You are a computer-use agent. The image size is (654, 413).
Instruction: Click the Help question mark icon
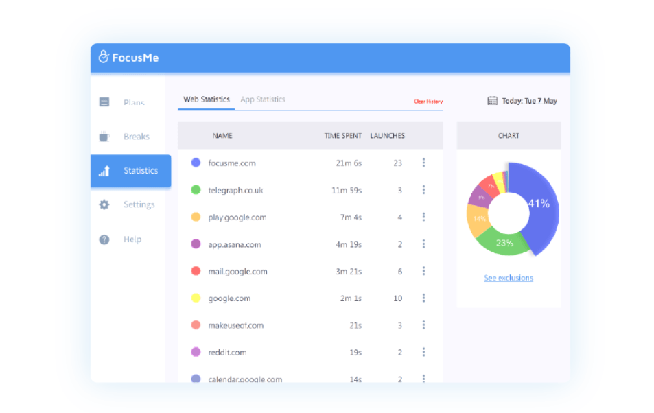[104, 239]
